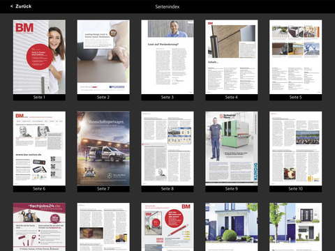The width and height of the screenshot is (335, 251).
Task: Click the Seite 1 caption label
Action: coord(39,98)
